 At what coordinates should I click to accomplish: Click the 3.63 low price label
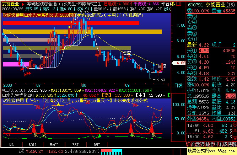pyautogui.click(x=161, y=80)
